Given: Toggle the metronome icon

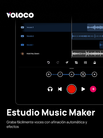Looking at the screenshot, I should (95, 62).
